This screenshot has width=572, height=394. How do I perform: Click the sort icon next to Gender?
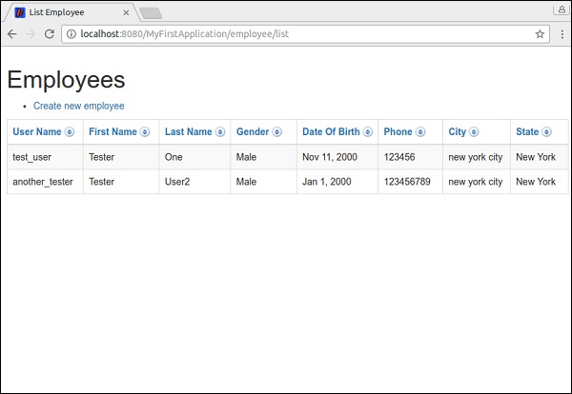click(276, 132)
